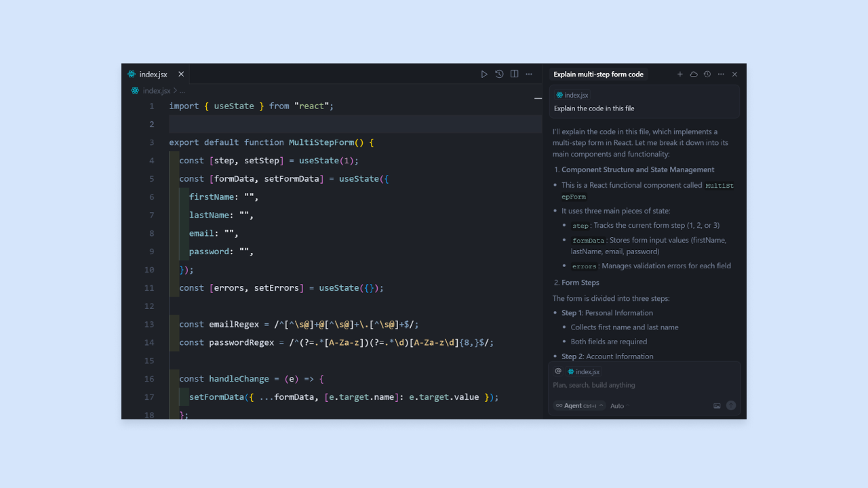Click Collects first name and last name bullet
This screenshot has width=868, height=488.
(625, 327)
